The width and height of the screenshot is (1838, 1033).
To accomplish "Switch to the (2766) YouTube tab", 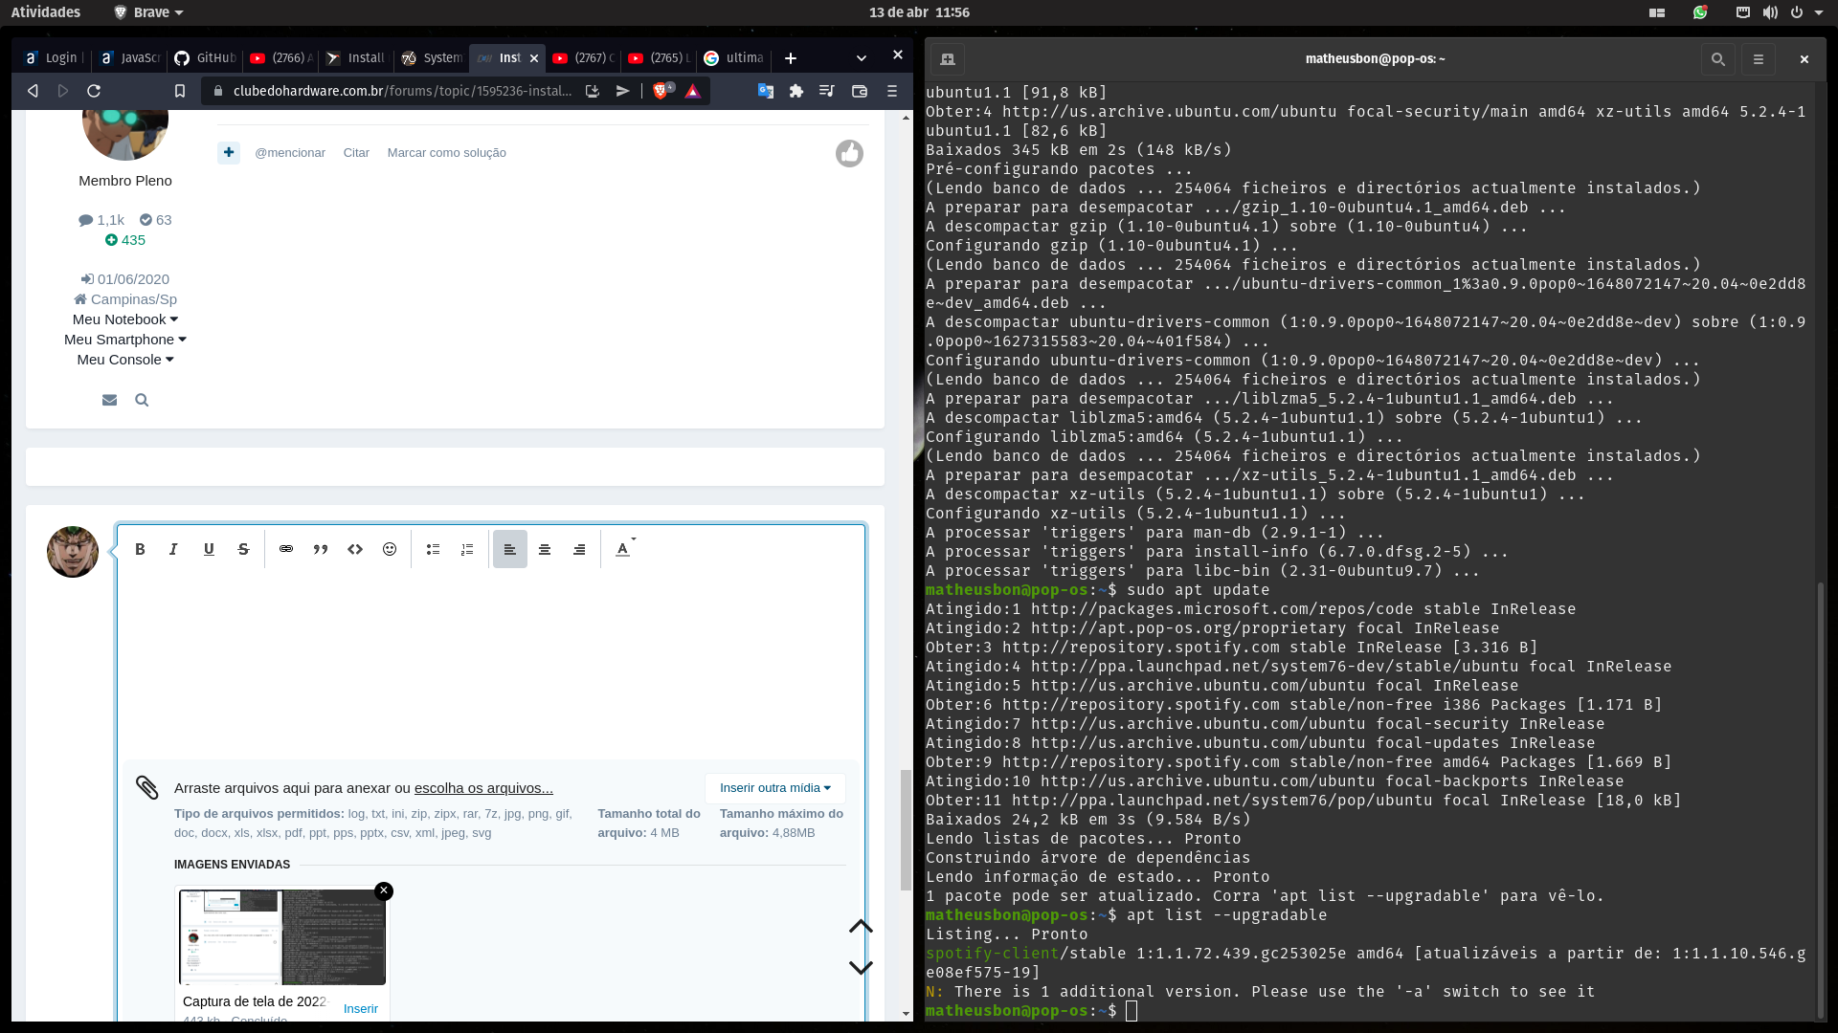I will tap(280, 58).
